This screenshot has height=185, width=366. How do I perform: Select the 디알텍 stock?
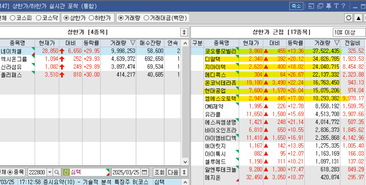tap(213, 59)
